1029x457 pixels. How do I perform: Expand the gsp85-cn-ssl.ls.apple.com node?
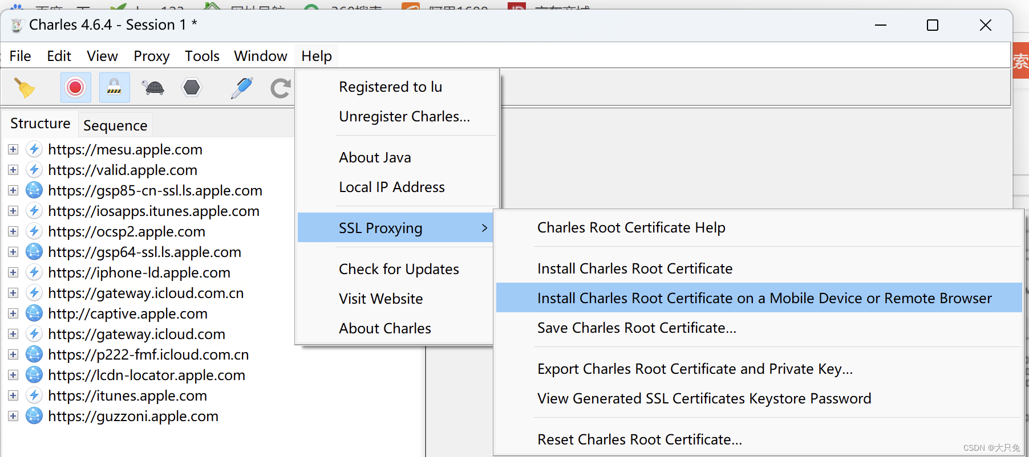pyautogui.click(x=13, y=190)
